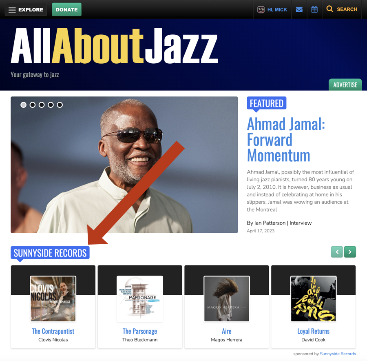
Task: Open Mick's profile avatar icon
Action: [x=261, y=10]
